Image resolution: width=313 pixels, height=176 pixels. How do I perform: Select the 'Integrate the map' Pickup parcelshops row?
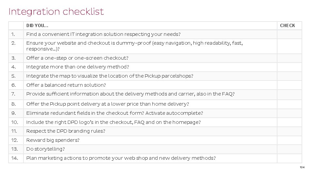click(x=110, y=76)
